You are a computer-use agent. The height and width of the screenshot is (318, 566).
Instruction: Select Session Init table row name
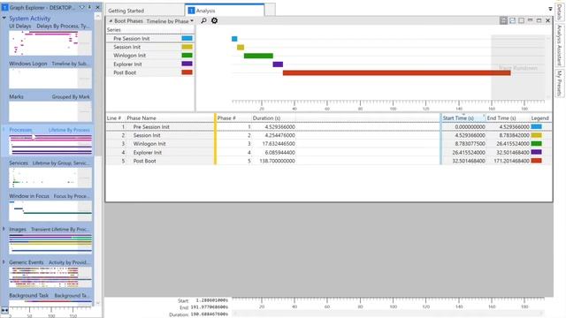coord(147,135)
